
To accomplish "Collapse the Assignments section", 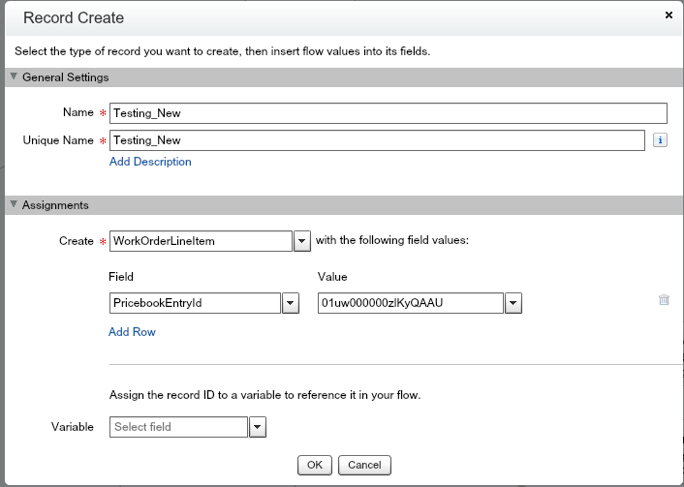I will click(14, 205).
